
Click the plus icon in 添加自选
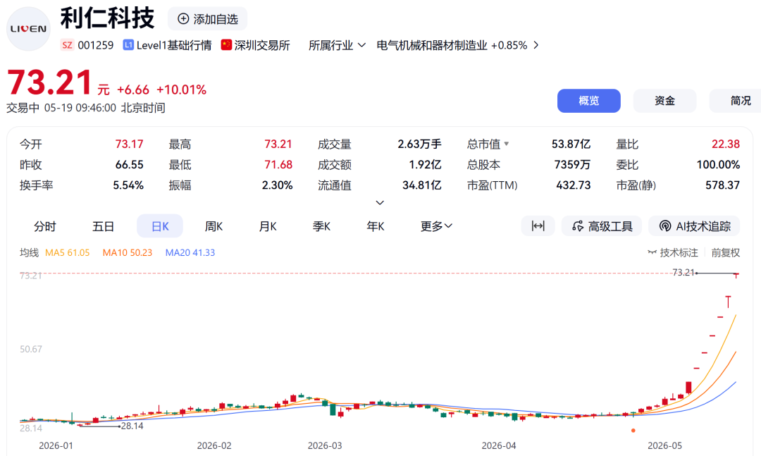[x=183, y=19]
